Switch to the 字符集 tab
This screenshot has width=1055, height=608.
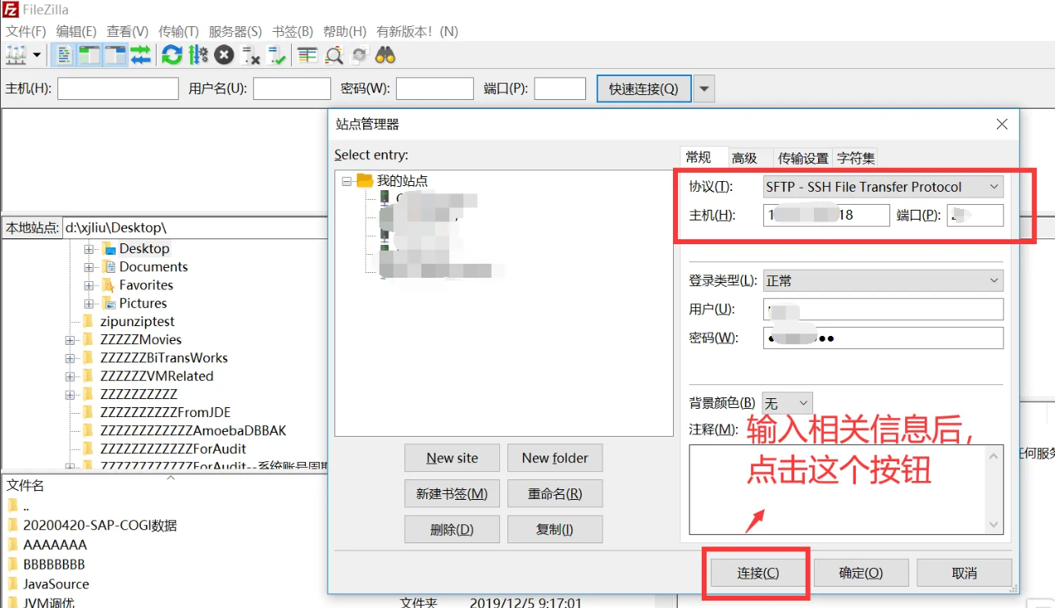[x=856, y=158]
